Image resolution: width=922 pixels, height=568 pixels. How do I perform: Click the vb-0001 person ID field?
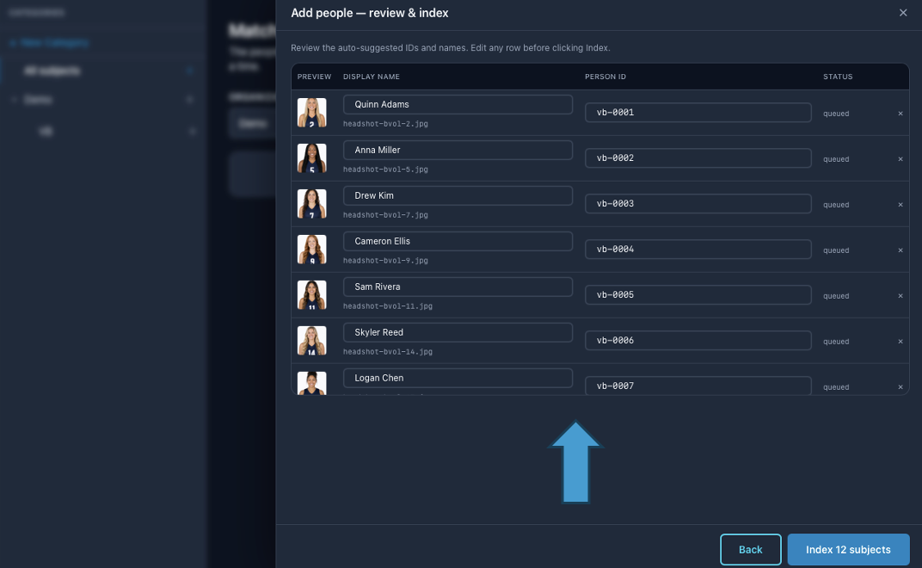click(698, 113)
